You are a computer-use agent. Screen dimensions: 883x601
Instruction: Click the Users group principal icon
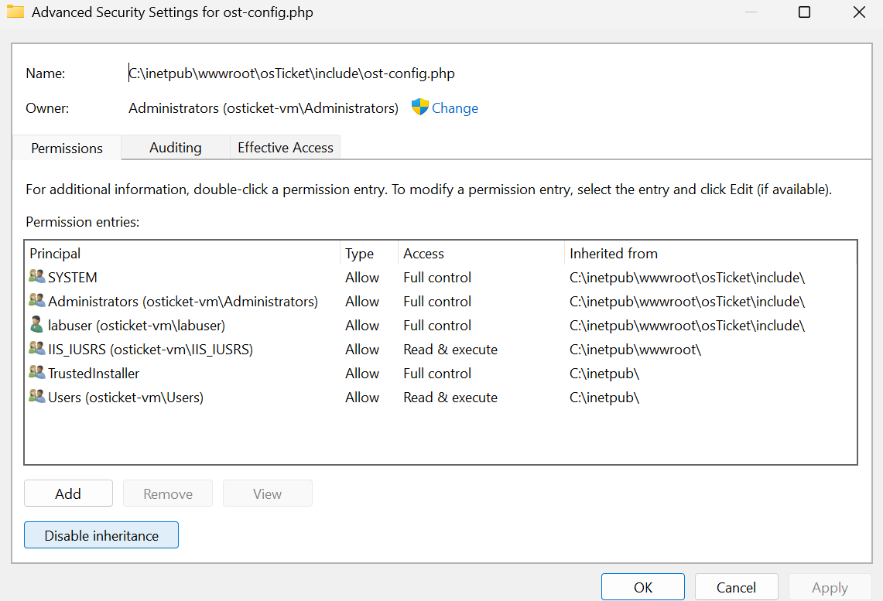pos(37,397)
